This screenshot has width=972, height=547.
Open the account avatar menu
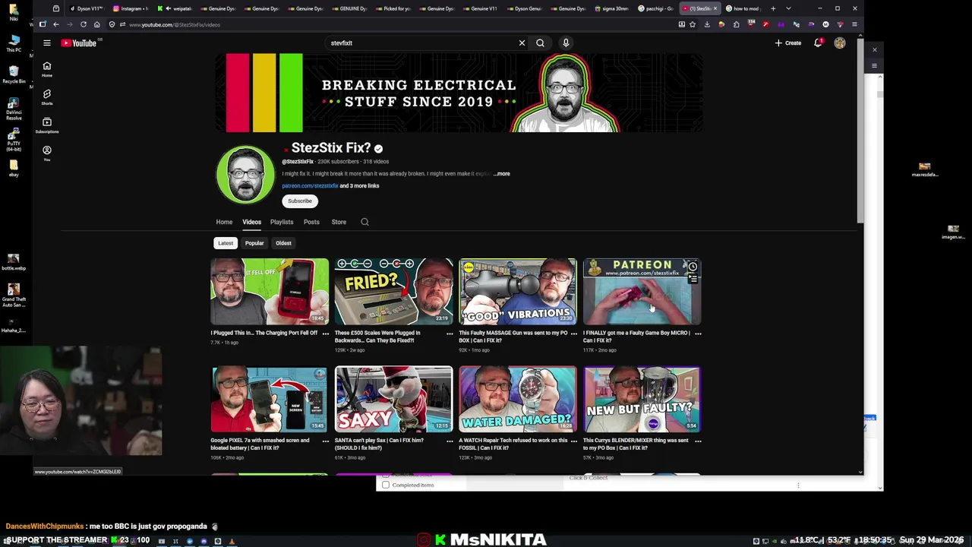point(839,43)
